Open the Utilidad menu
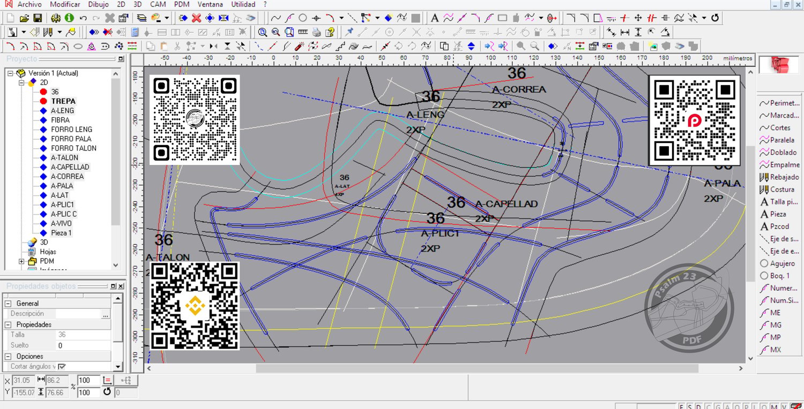The image size is (804, 409). point(243,4)
